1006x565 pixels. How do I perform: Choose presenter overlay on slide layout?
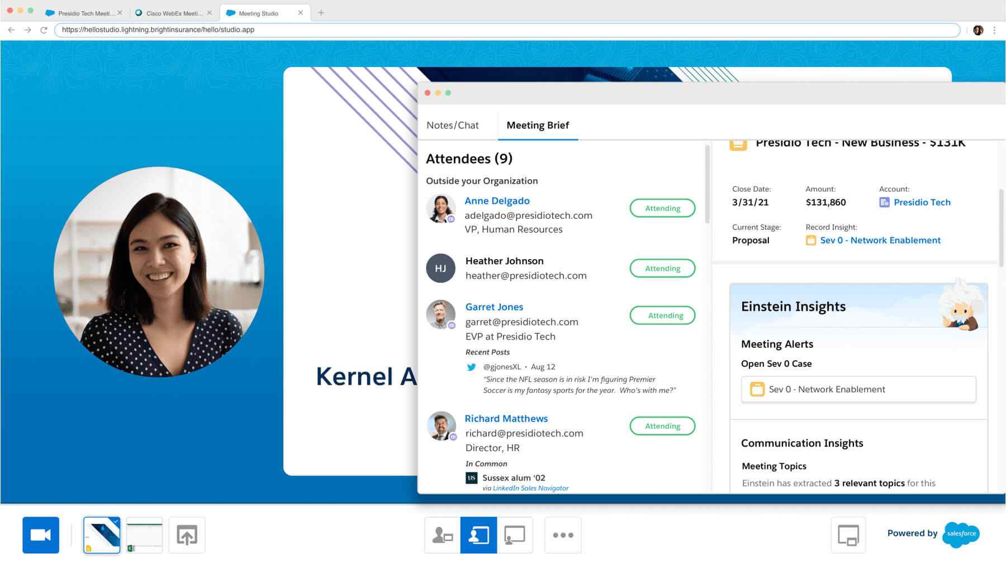point(478,535)
